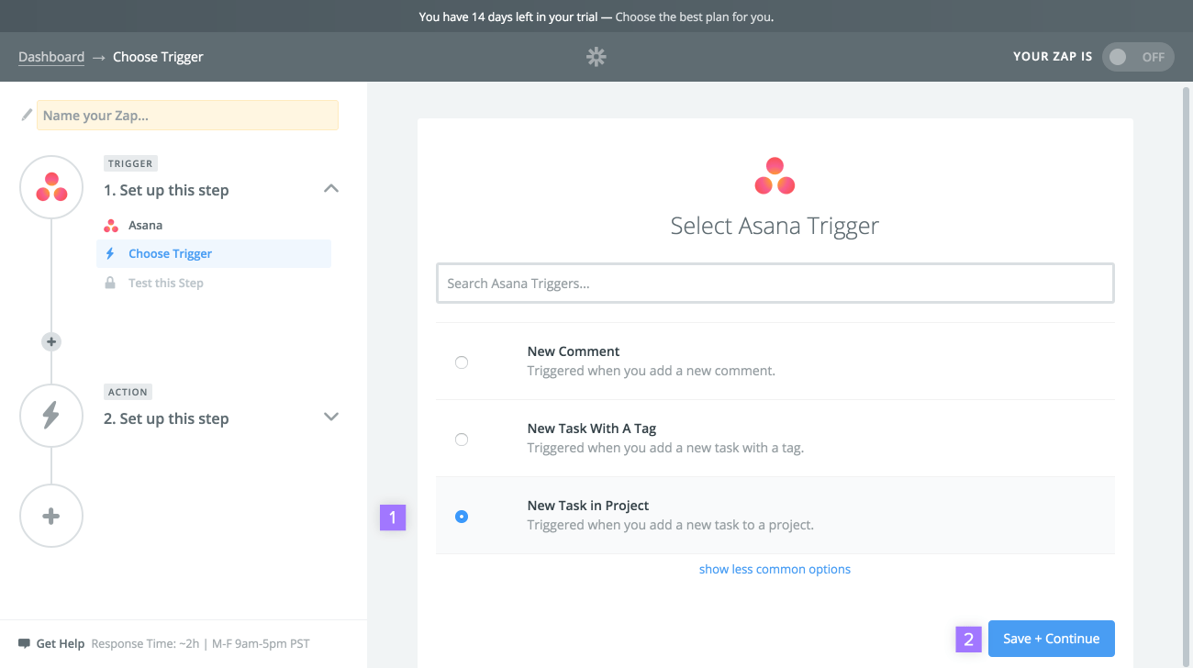
Task: Click '1. Set up this step' heading
Action: point(166,191)
